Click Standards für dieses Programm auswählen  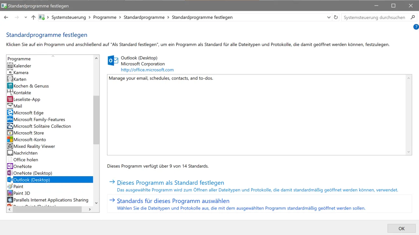[x=173, y=201]
